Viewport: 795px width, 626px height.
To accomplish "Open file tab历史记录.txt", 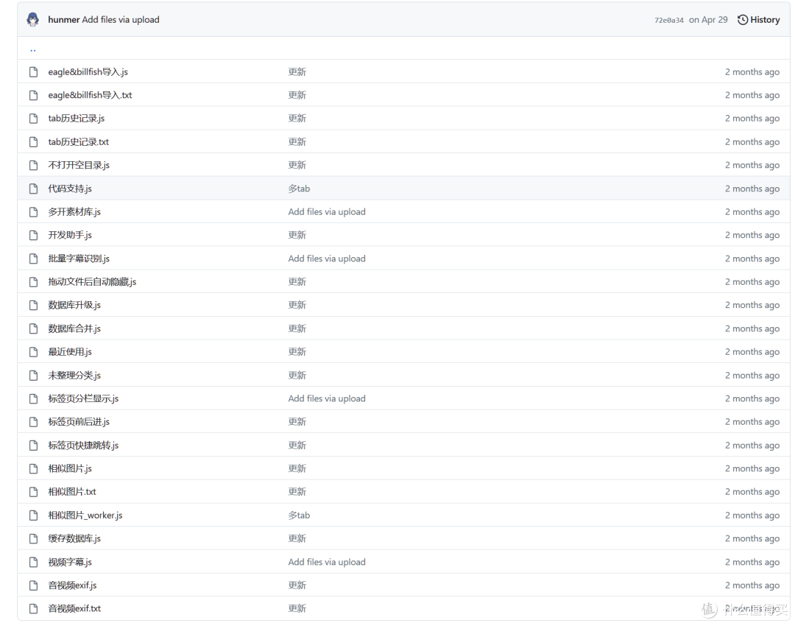I will (78, 142).
